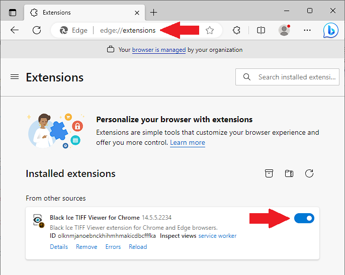Open the 'browser is managed' link
Viewport: 345px width, 275px height.
coord(159,50)
